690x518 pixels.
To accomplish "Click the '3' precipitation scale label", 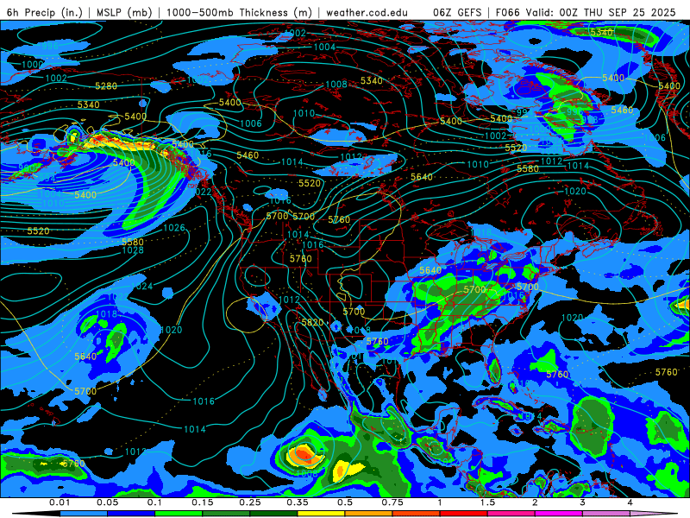I will [583, 502].
